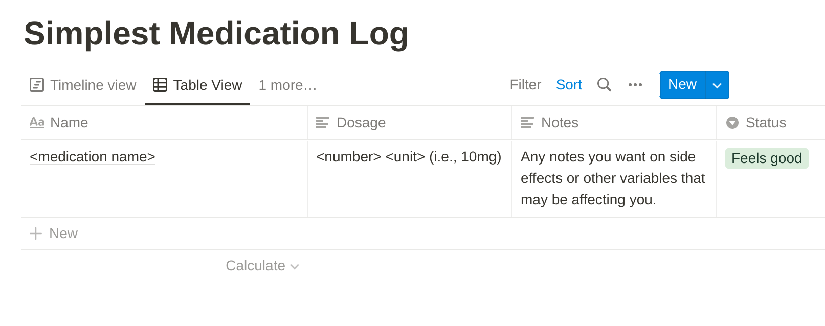Click the Dosage column text icon
Viewport: 825px width, 326px height.
pos(323,123)
